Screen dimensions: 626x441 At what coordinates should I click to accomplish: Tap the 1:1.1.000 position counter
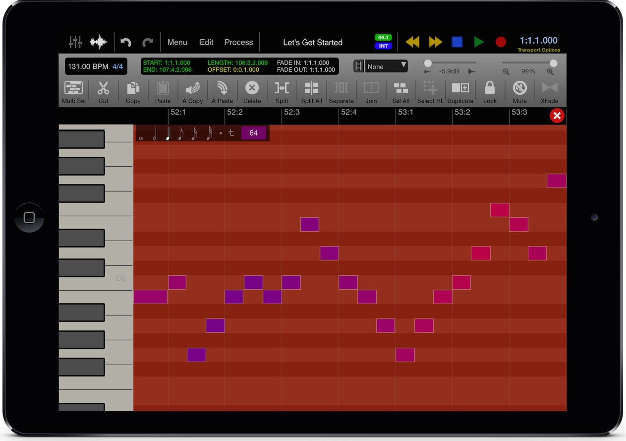[538, 41]
